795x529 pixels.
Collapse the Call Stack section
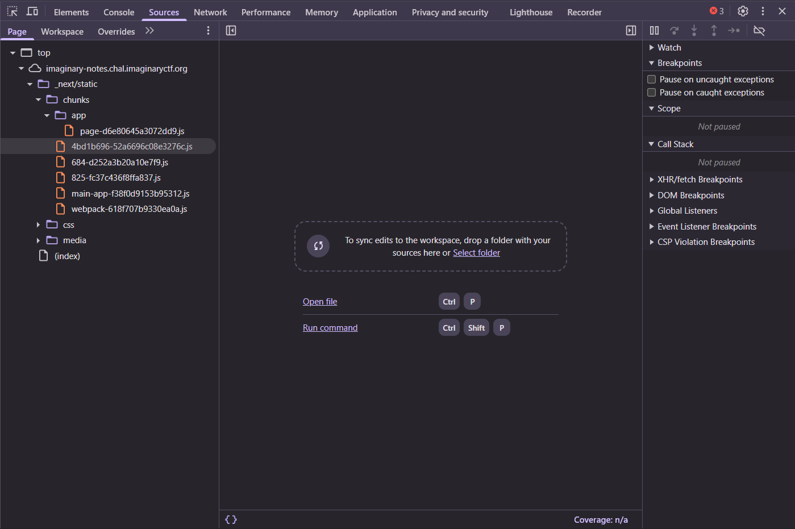[x=675, y=144]
